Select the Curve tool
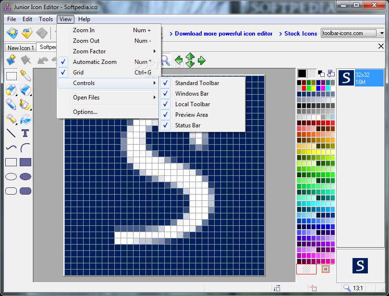The width and height of the screenshot is (389, 296). point(11,148)
